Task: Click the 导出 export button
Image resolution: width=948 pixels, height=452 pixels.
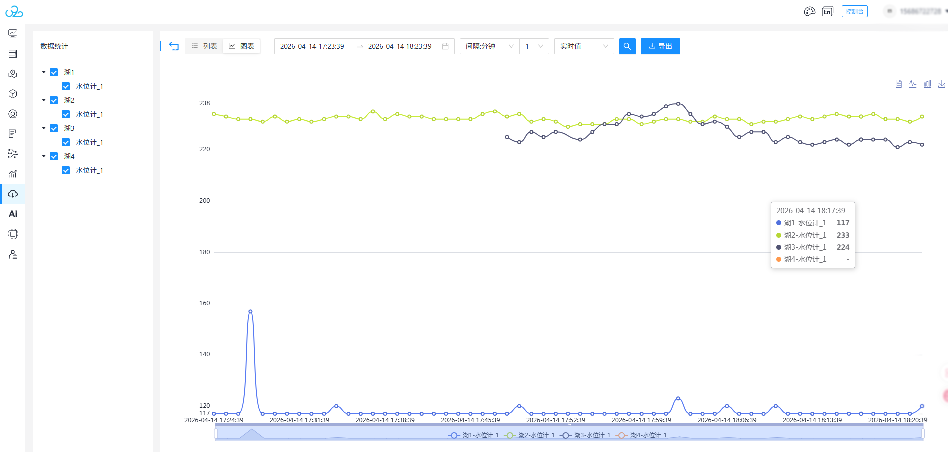Action: point(660,46)
